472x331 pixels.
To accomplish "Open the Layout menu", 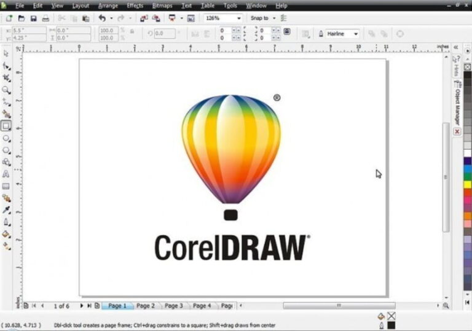I will click(x=81, y=6).
